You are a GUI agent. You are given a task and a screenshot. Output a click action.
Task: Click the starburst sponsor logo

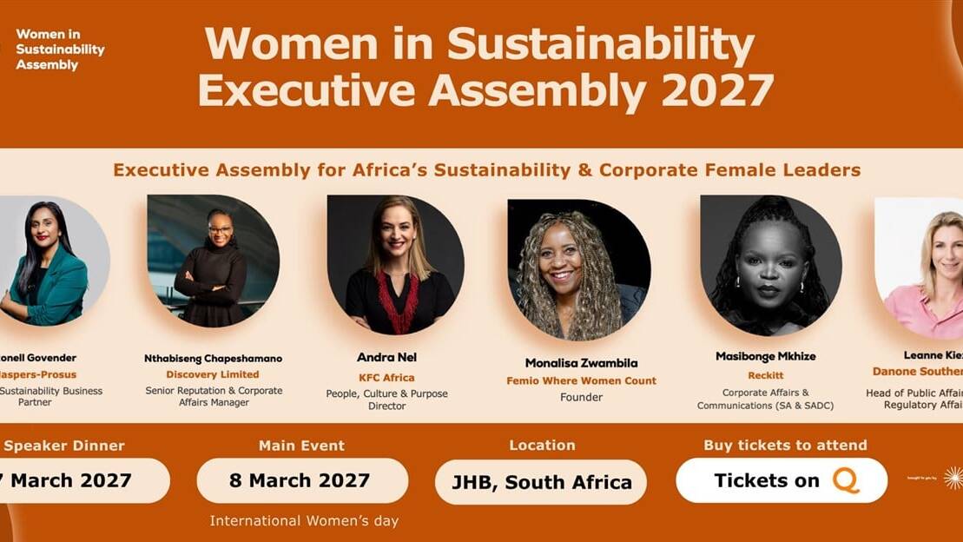pos(953,478)
